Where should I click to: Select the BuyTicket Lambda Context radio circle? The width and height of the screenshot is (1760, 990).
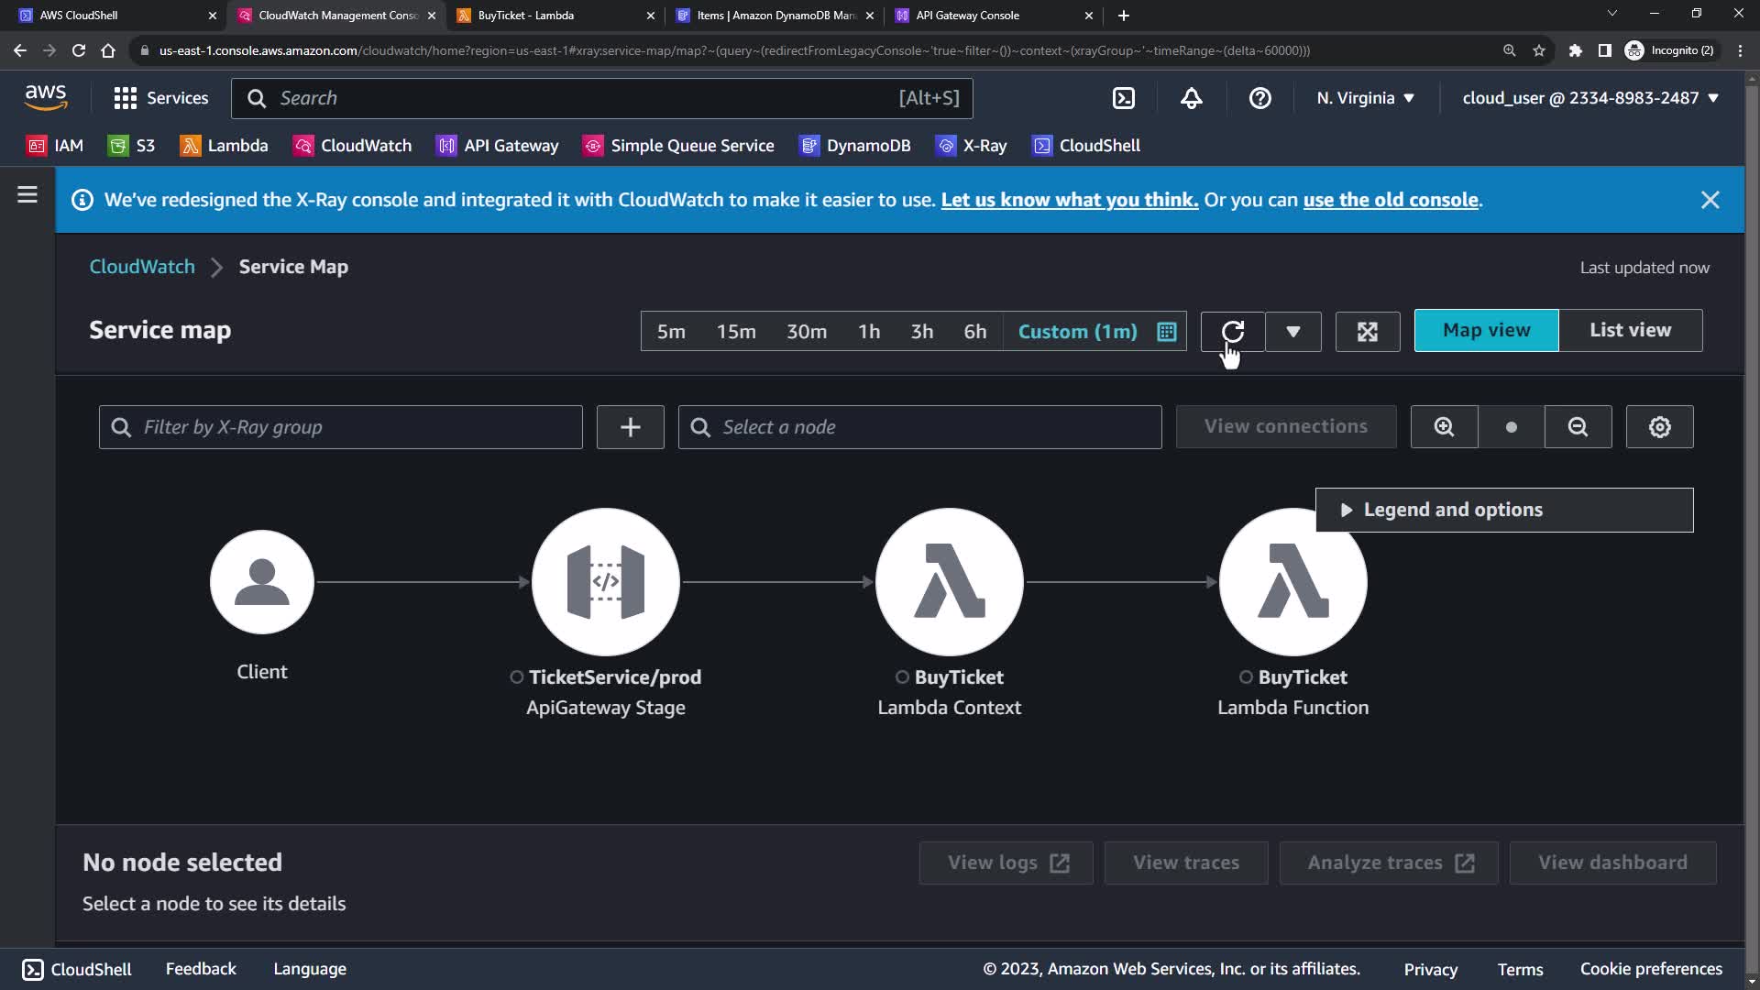(902, 677)
